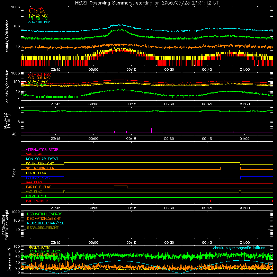Click the DECIMATION_WEIGHT legend label
Image resolution: width=277 pixels, height=277 pixels.
point(44,218)
